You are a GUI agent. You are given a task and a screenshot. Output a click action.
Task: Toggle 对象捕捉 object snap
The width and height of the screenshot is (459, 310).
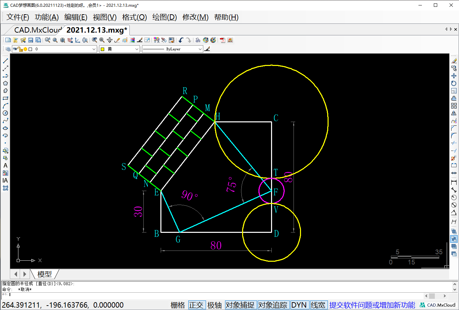pyautogui.click(x=240, y=305)
